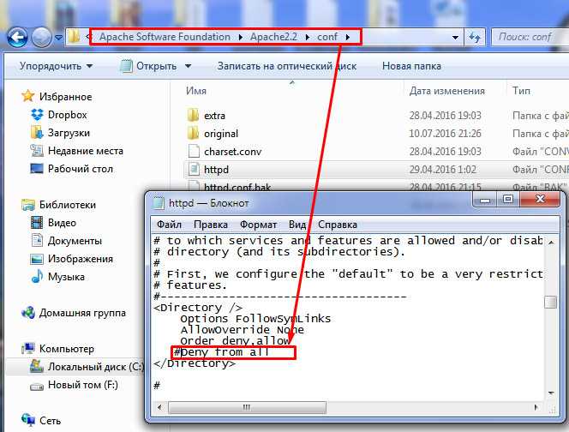Screen dimensions: 569x432
Task: Open the Справка menu in Notepad
Action: [338, 225]
